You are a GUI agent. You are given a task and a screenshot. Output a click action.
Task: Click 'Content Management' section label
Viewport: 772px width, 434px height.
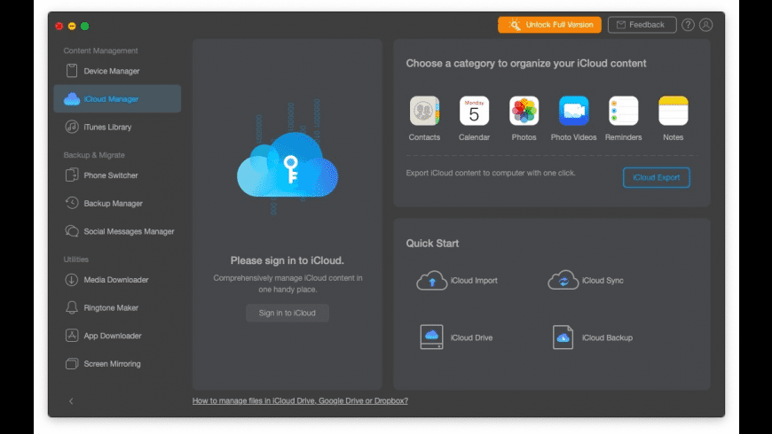[x=100, y=50]
